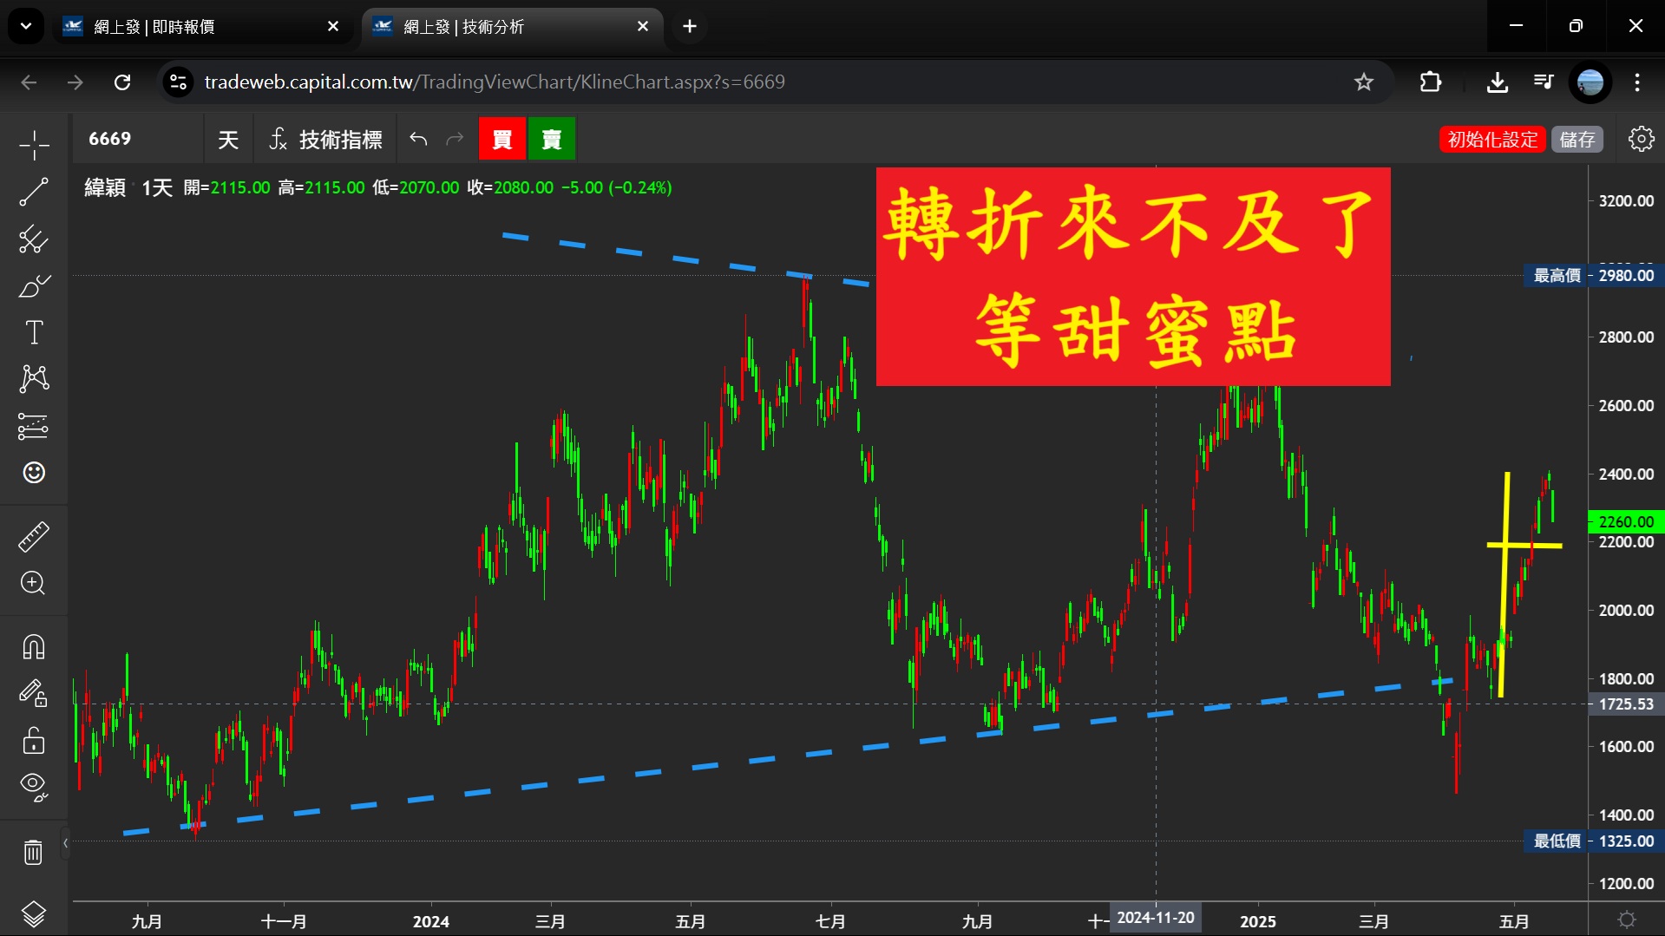
Task: Open the object tree layers icon
Action: [x=34, y=913]
